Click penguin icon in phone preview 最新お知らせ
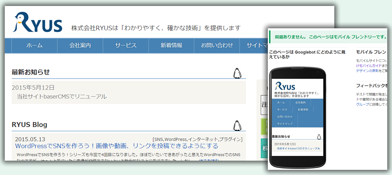392x175 pixels. pos(319,137)
